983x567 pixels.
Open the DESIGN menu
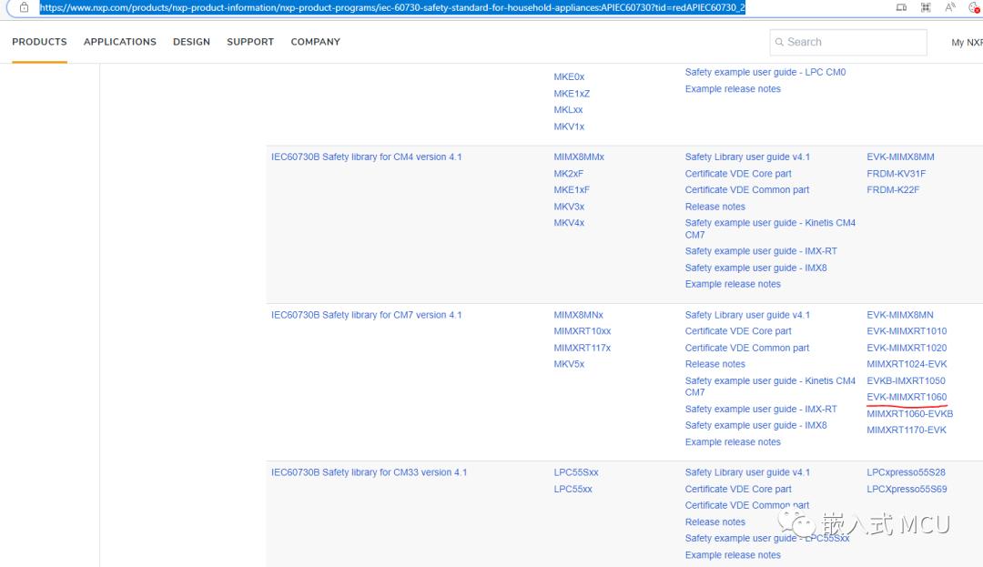point(191,42)
